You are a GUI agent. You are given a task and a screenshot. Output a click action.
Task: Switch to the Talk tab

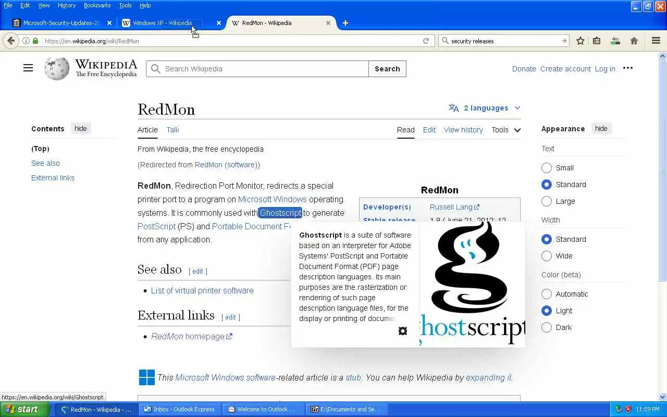173,130
